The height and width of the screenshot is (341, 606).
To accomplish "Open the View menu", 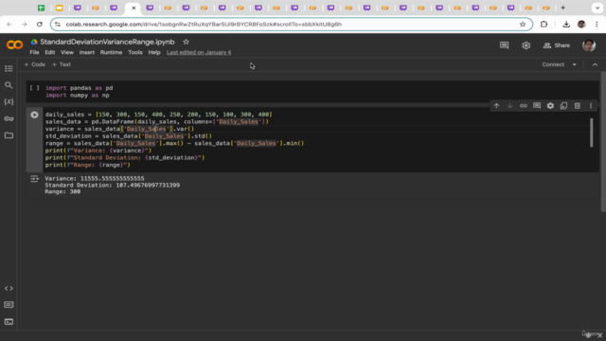I will click(x=67, y=52).
